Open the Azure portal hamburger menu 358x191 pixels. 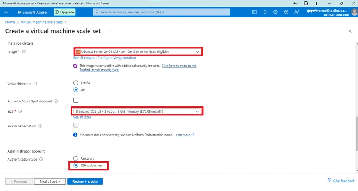click(x=6, y=12)
